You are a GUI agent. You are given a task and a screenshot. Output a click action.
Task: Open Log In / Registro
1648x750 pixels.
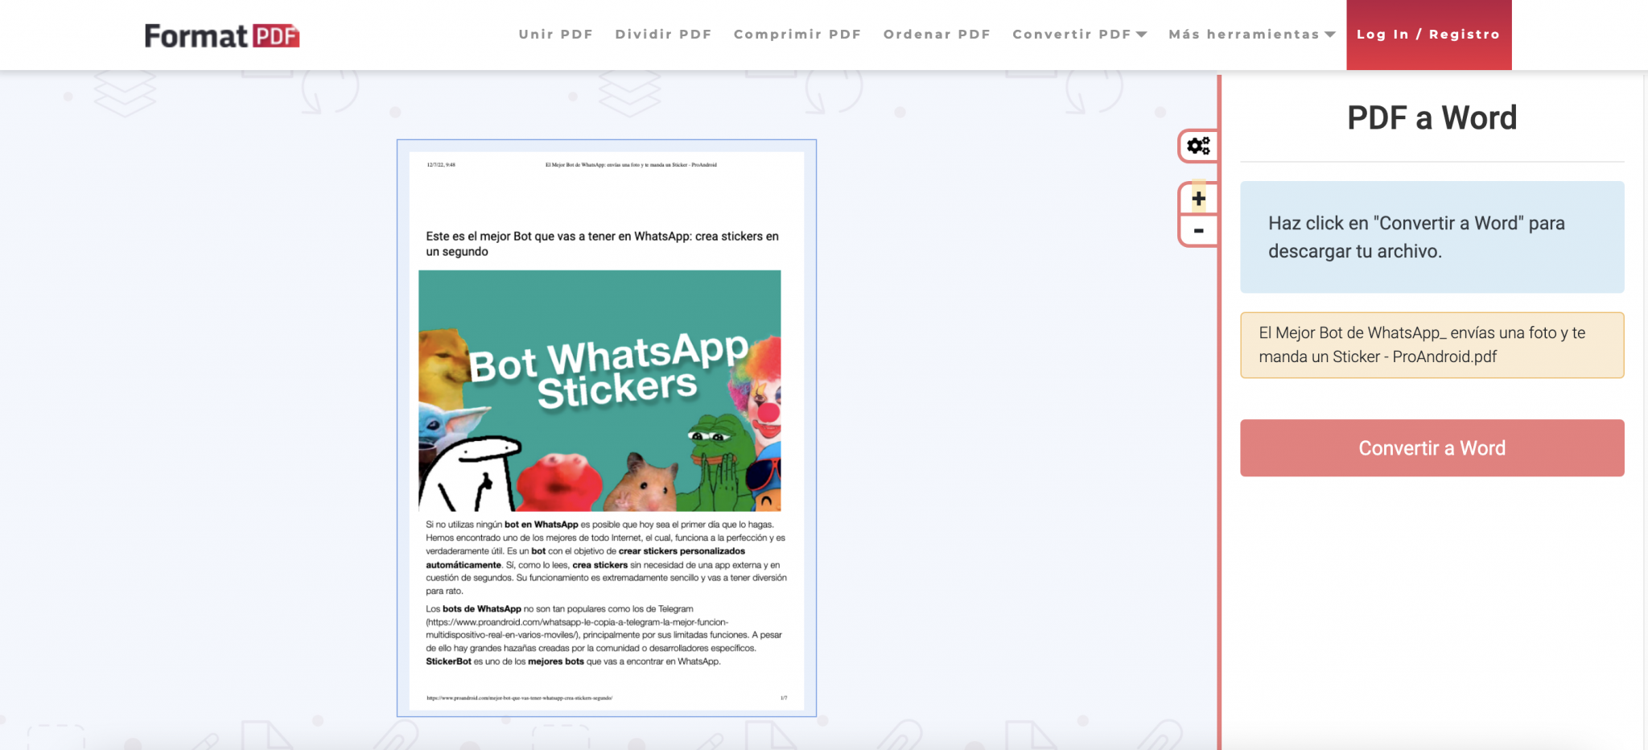pos(1428,34)
